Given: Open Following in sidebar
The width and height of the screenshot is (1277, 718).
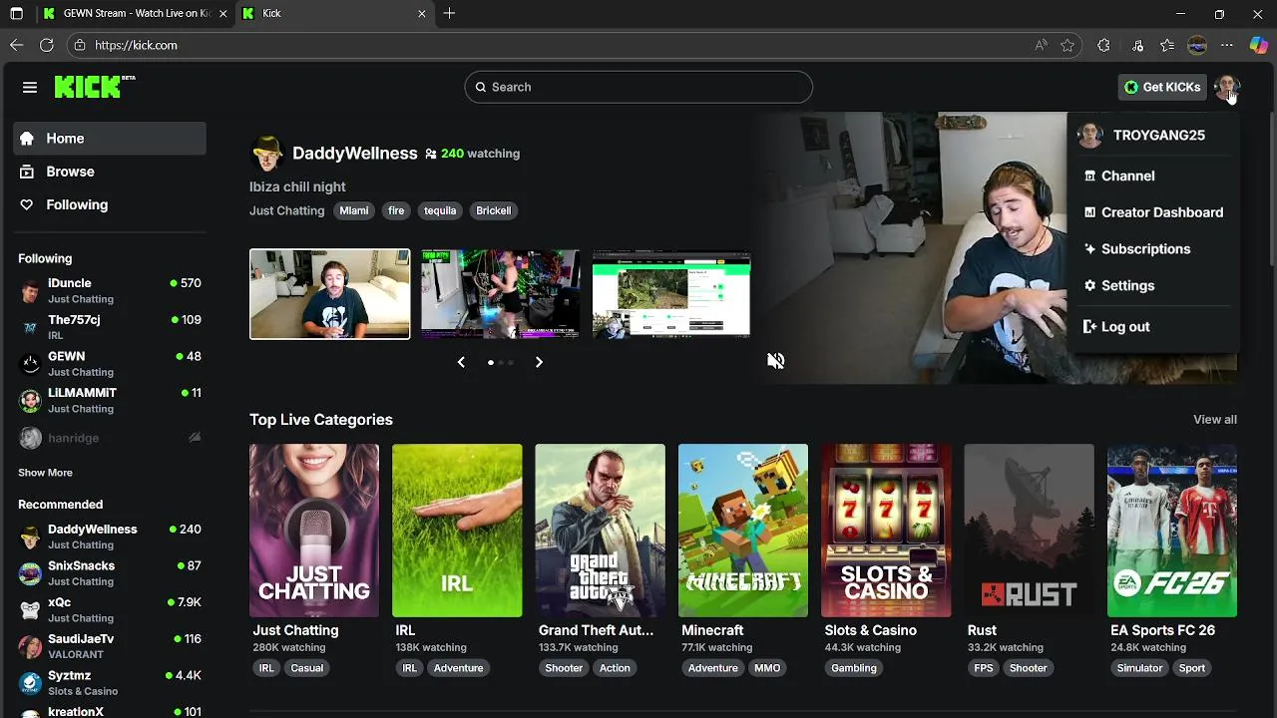Looking at the screenshot, I should point(110,204).
